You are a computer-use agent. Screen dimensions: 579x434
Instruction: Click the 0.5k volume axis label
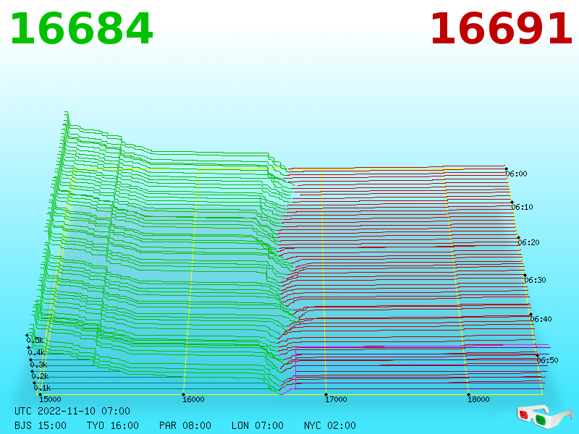[x=35, y=340]
